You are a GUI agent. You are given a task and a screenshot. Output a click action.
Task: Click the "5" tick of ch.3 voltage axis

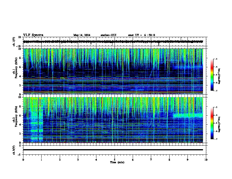pyautogui.click(x=20, y=146)
